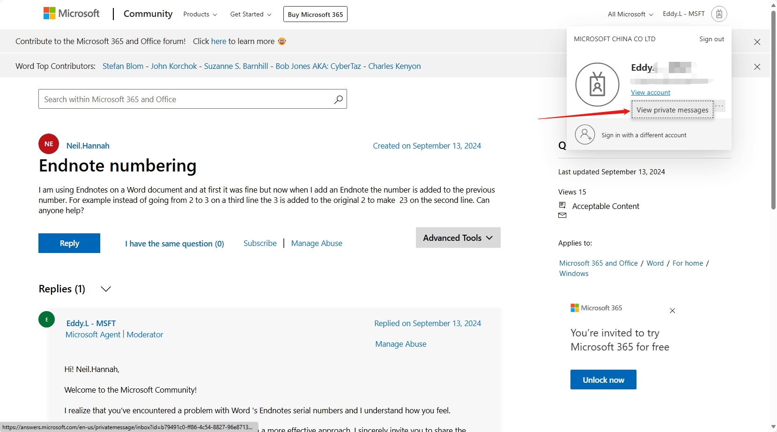
Task: Open Microsoft 365 and Office category link
Action: (599, 263)
